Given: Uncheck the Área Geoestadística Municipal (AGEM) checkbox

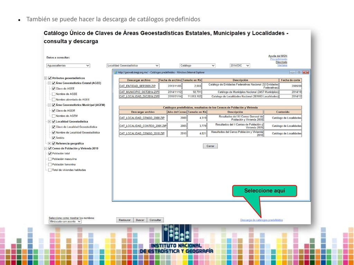Looking at the screenshot, I should point(54,105).
